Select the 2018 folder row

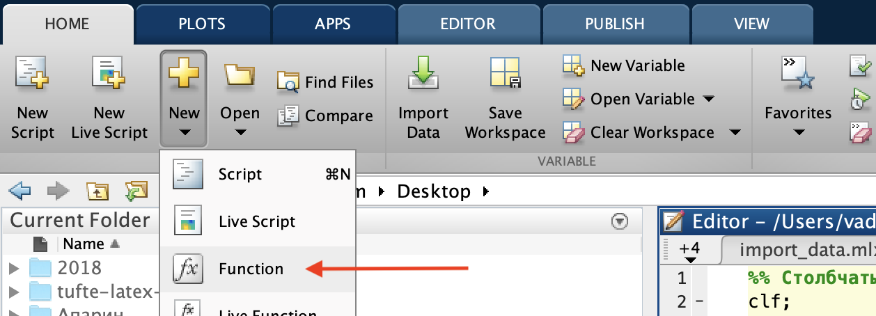pos(80,268)
